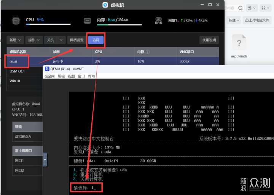Screen dimensions: 274x195
Task: Select the DSM7.0.1 virtual machine row
Action: coord(17,71)
